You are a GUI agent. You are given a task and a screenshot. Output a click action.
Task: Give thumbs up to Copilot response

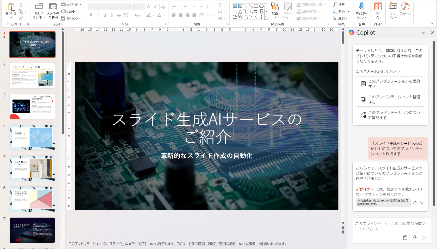click(415, 202)
